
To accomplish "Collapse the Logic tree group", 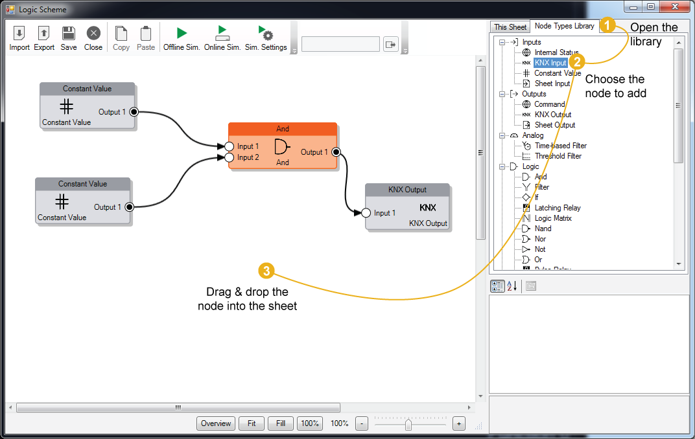I will pyautogui.click(x=502, y=166).
